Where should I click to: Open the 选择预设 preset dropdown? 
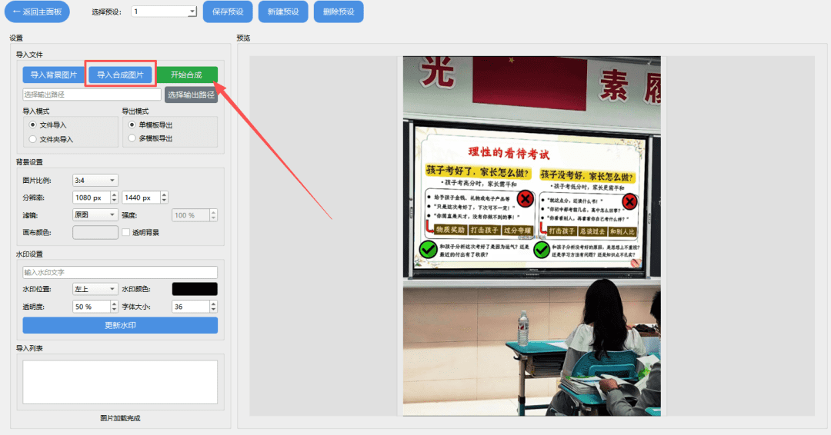(165, 12)
